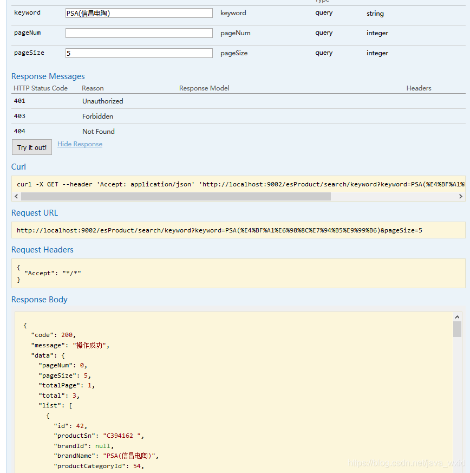Click the pageNum parameter name label
The width and height of the screenshot is (470, 473).
click(28, 33)
